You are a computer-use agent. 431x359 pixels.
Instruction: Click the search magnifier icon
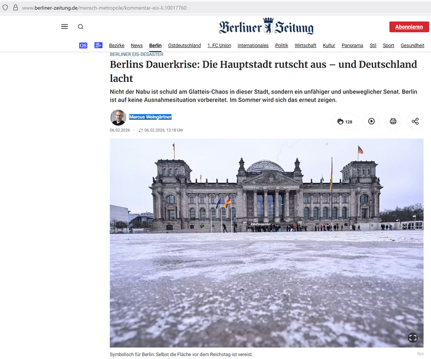click(81, 27)
